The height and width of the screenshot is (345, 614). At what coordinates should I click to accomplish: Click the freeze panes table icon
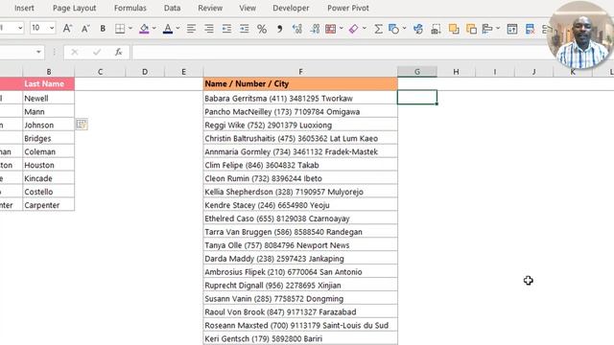coord(512,29)
